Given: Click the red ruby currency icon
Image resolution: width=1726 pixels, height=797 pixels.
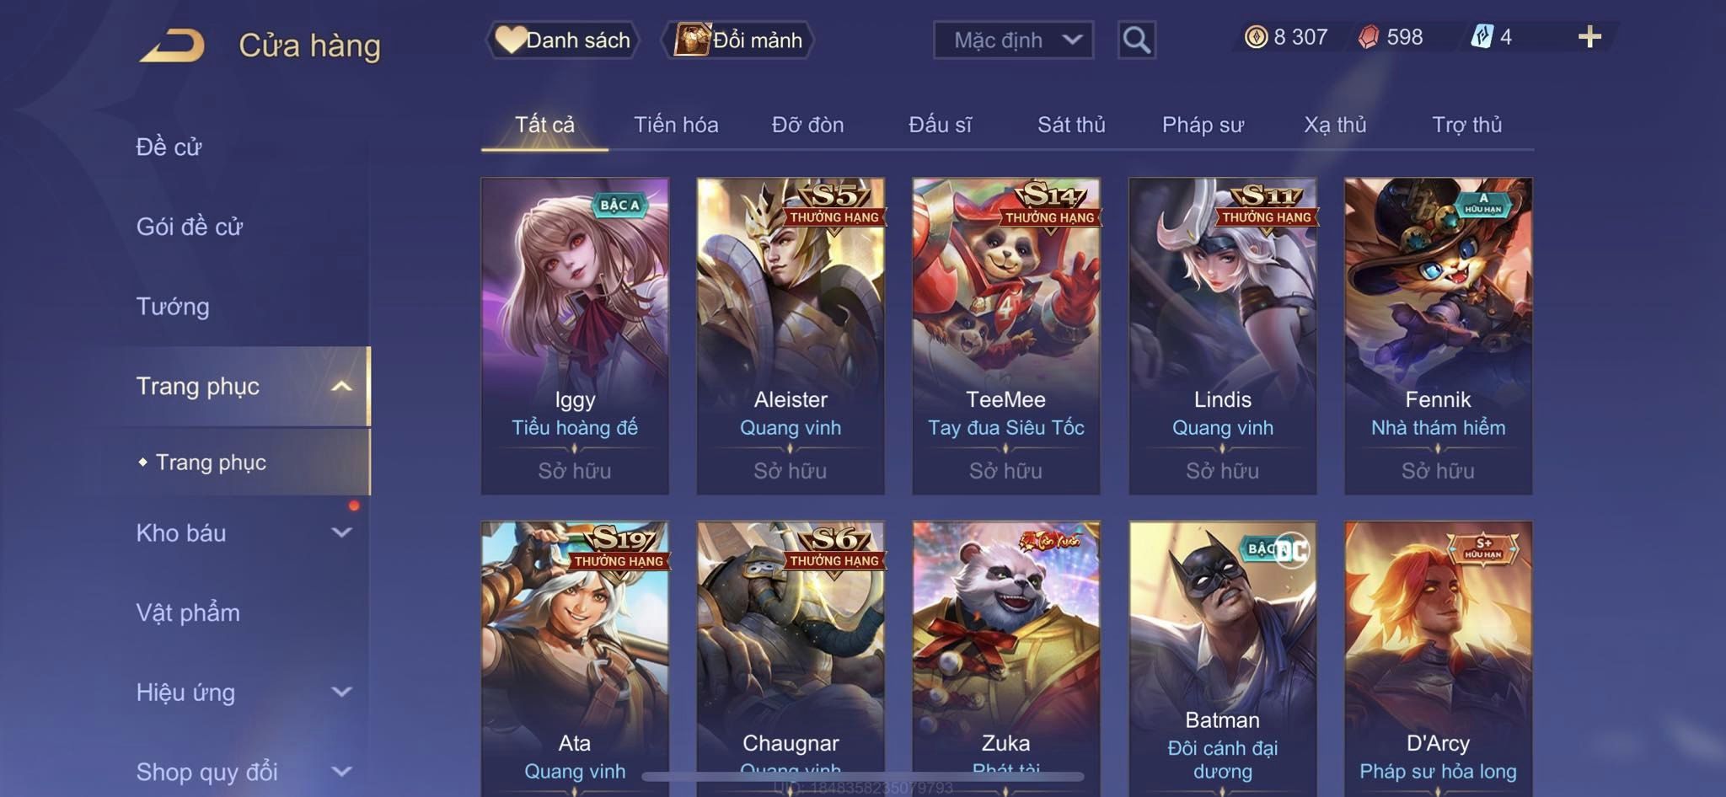Looking at the screenshot, I should [x=1369, y=37].
